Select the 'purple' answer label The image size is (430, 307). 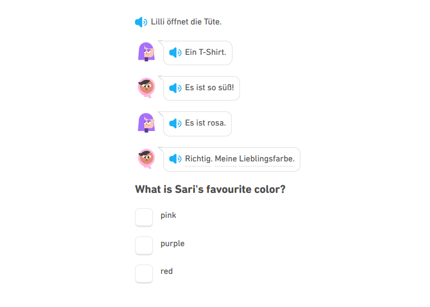173,244
